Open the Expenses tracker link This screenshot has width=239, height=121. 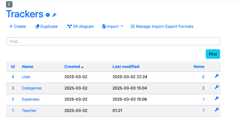[30, 99]
